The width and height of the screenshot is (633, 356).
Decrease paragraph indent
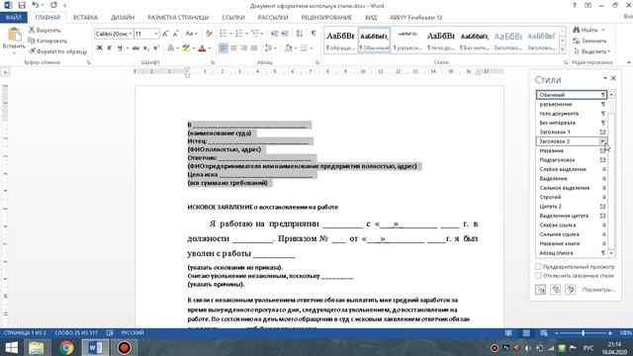[x=275, y=34]
